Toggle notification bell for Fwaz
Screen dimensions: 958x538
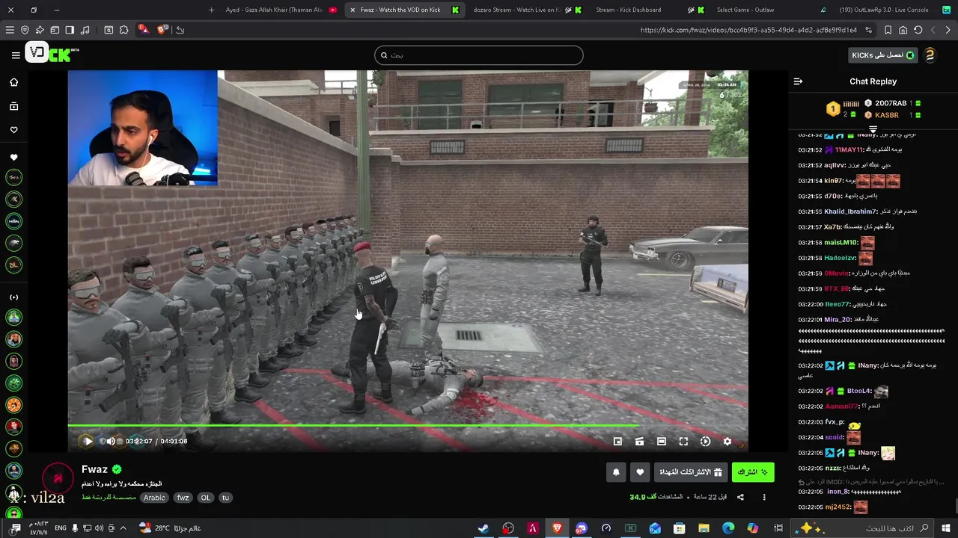(x=616, y=472)
